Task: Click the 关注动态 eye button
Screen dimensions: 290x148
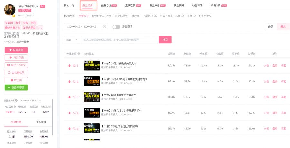Action: (16, 57)
